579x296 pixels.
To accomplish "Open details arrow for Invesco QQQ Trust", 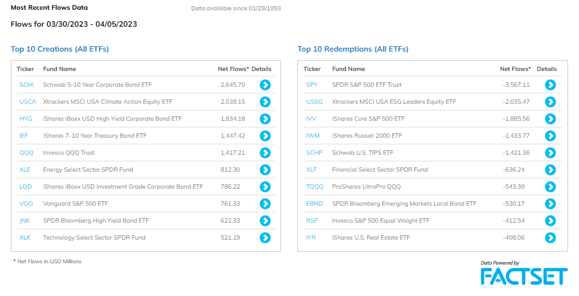I will (265, 153).
